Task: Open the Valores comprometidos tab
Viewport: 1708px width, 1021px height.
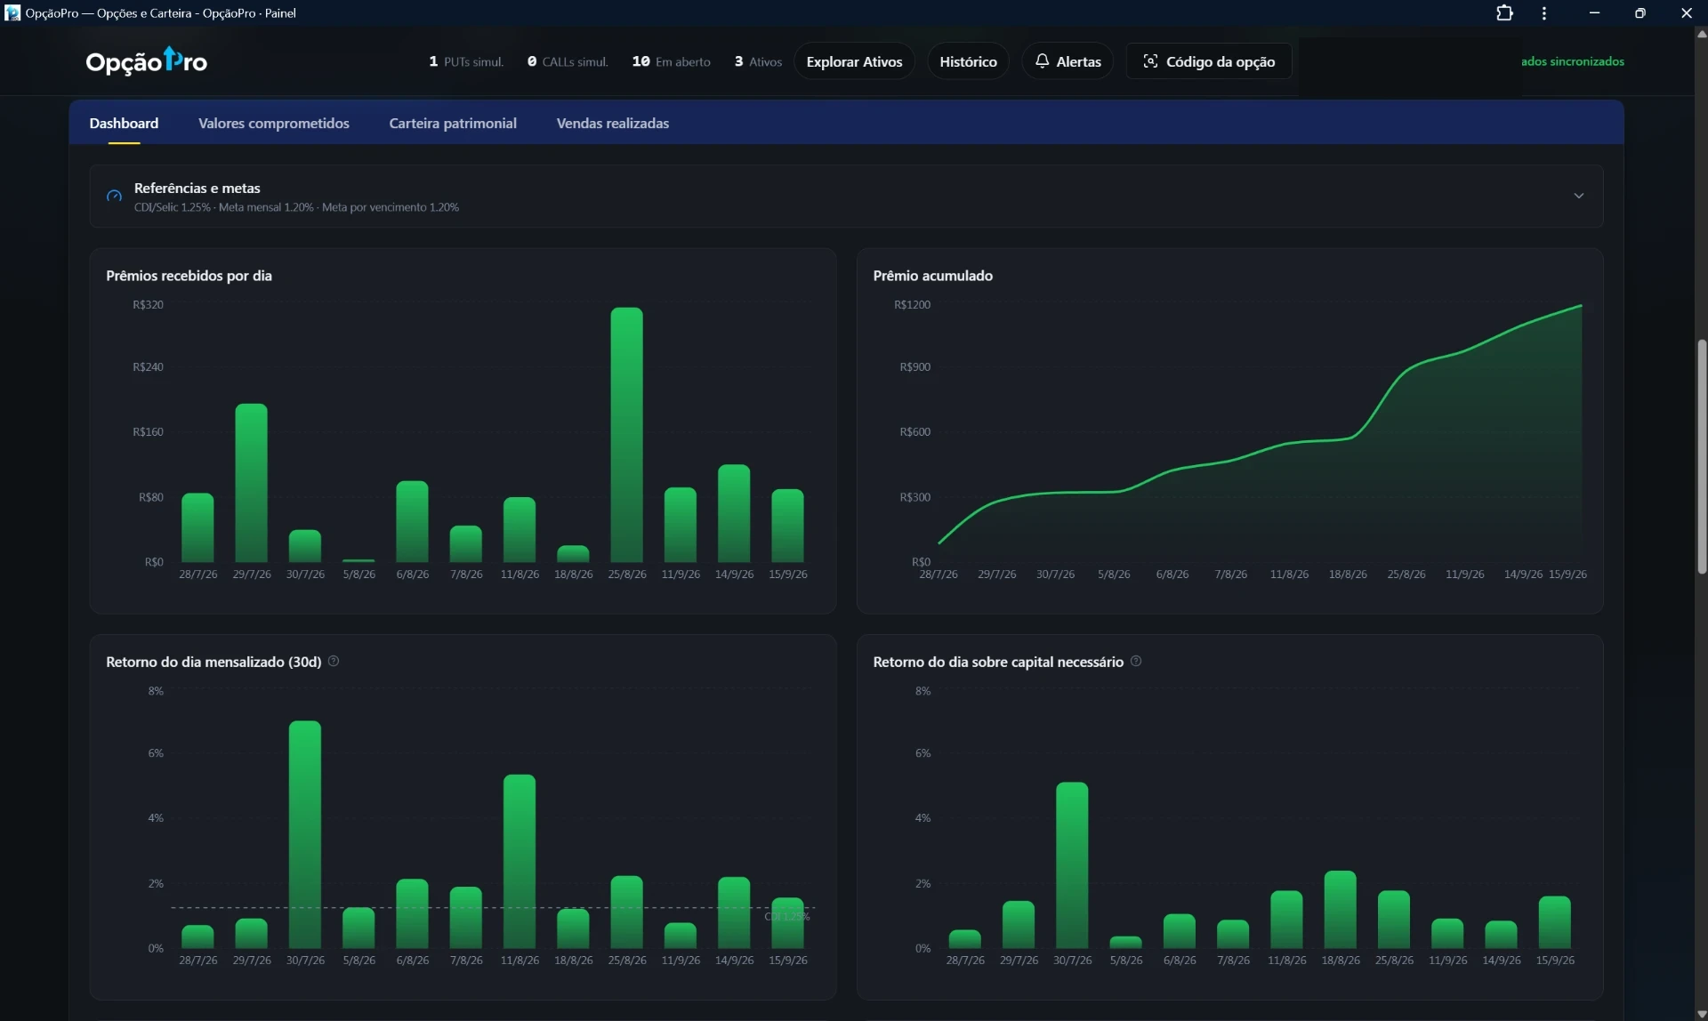Action: [x=274, y=124]
